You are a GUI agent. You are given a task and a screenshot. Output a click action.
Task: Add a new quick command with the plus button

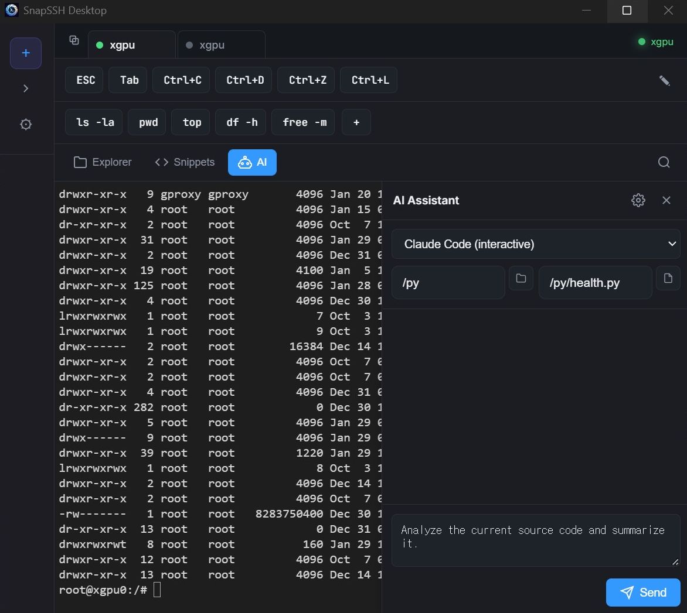tap(356, 122)
